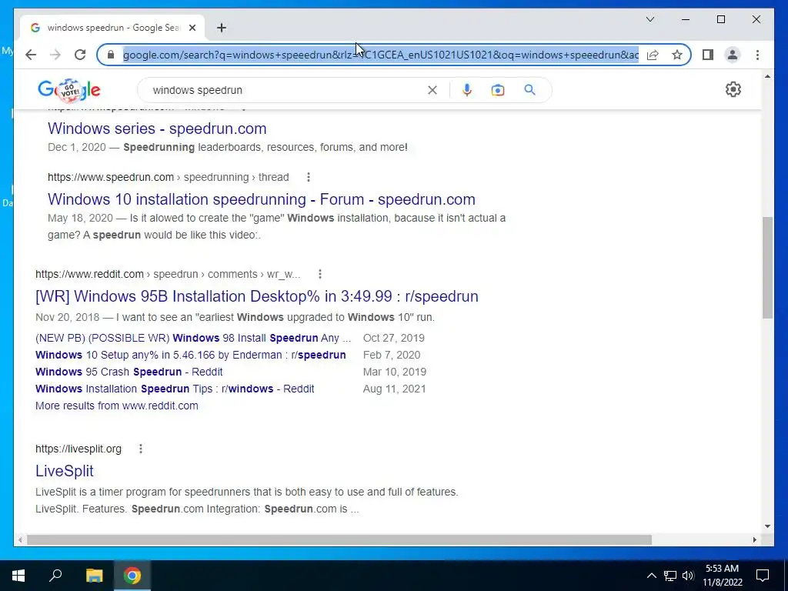View site info via the padlock icon

111,55
